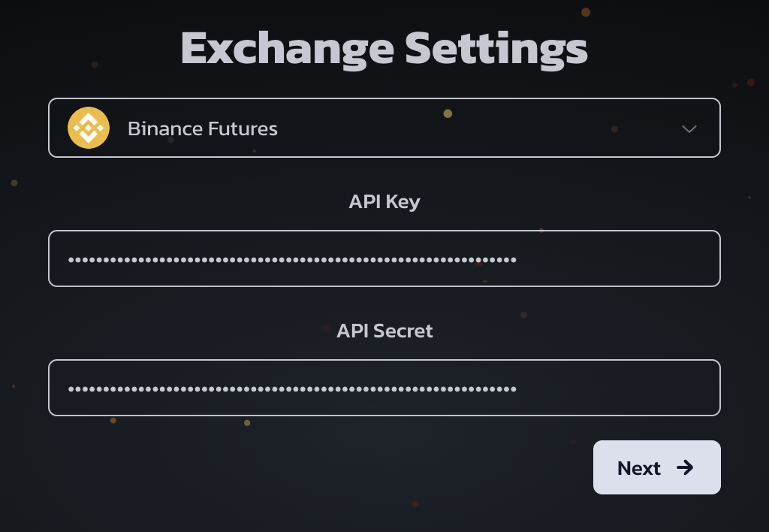Click the API Secret label

click(384, 331)
